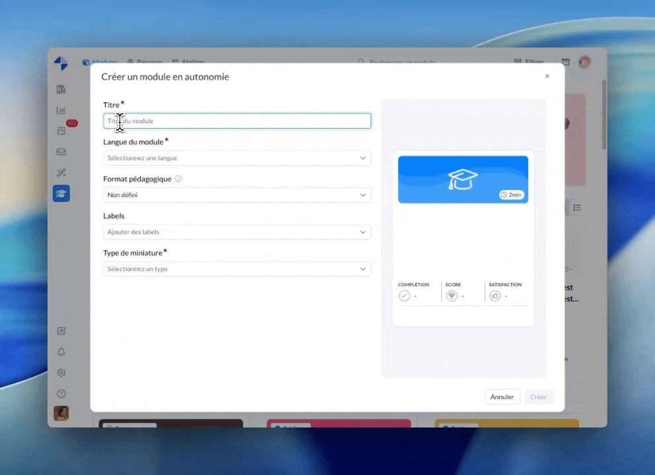Select the magic wand AI icon
The image size is (655, 475).
tap(61, 173)
